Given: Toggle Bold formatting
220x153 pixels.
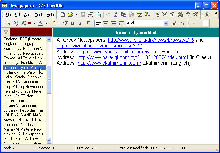Looking at the screenshot, I should pos(72,23).
